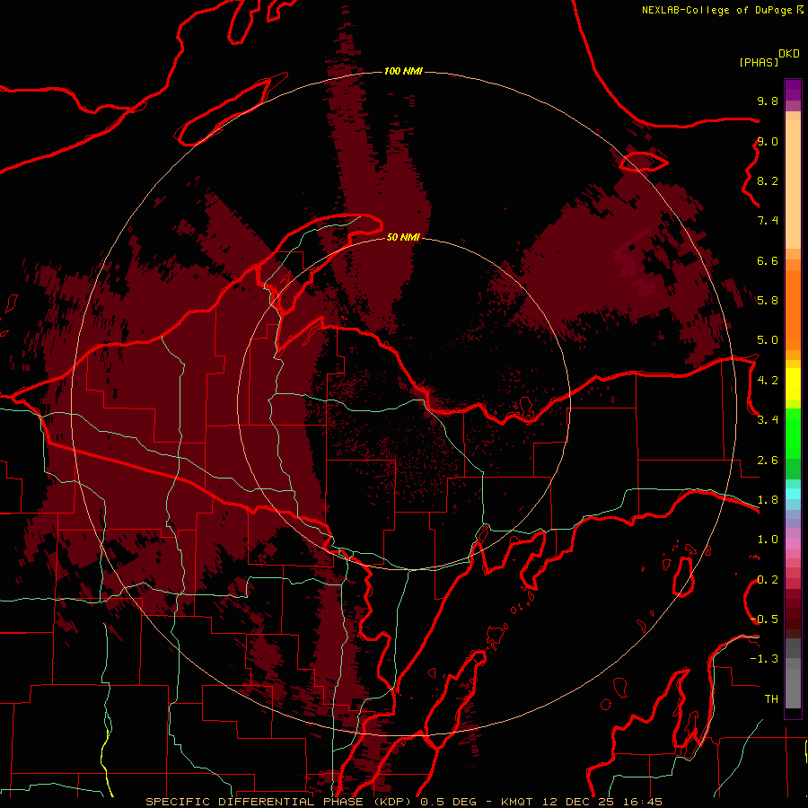The width and height of the screenshot is (808, 808).
Task: Click the 9.8 scale value
Action: point(768,101)
